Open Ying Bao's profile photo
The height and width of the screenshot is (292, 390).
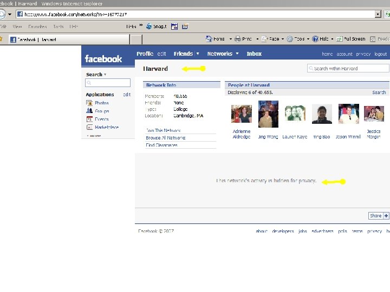click(322, 114)
